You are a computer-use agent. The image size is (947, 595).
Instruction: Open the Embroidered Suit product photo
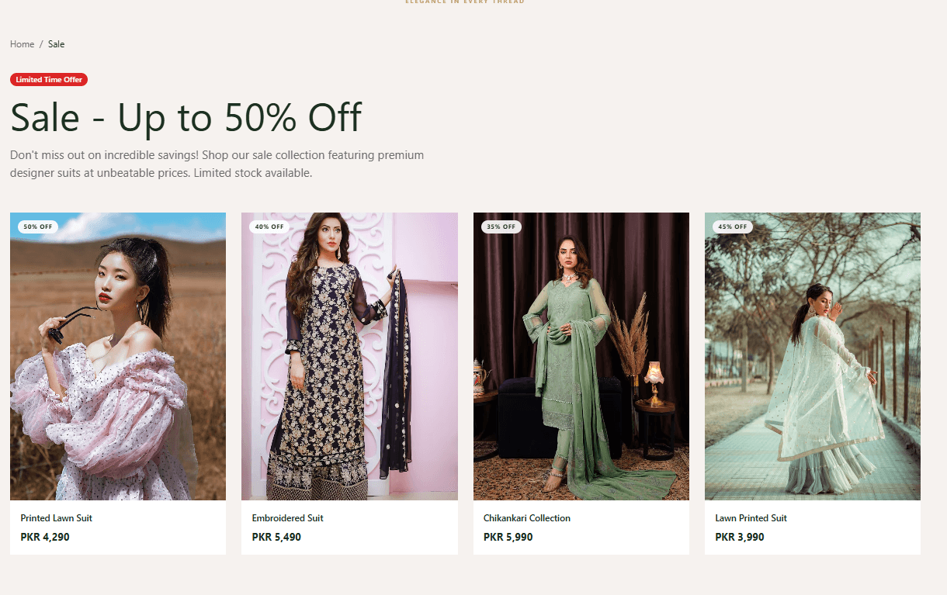tap(349, 356)
